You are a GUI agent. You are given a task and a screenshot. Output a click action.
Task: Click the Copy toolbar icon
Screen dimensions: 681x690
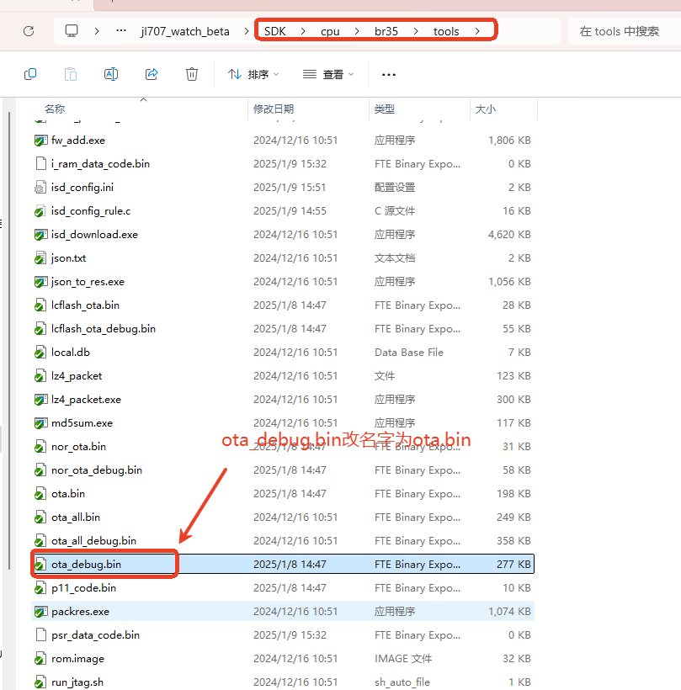pos(30,74)
